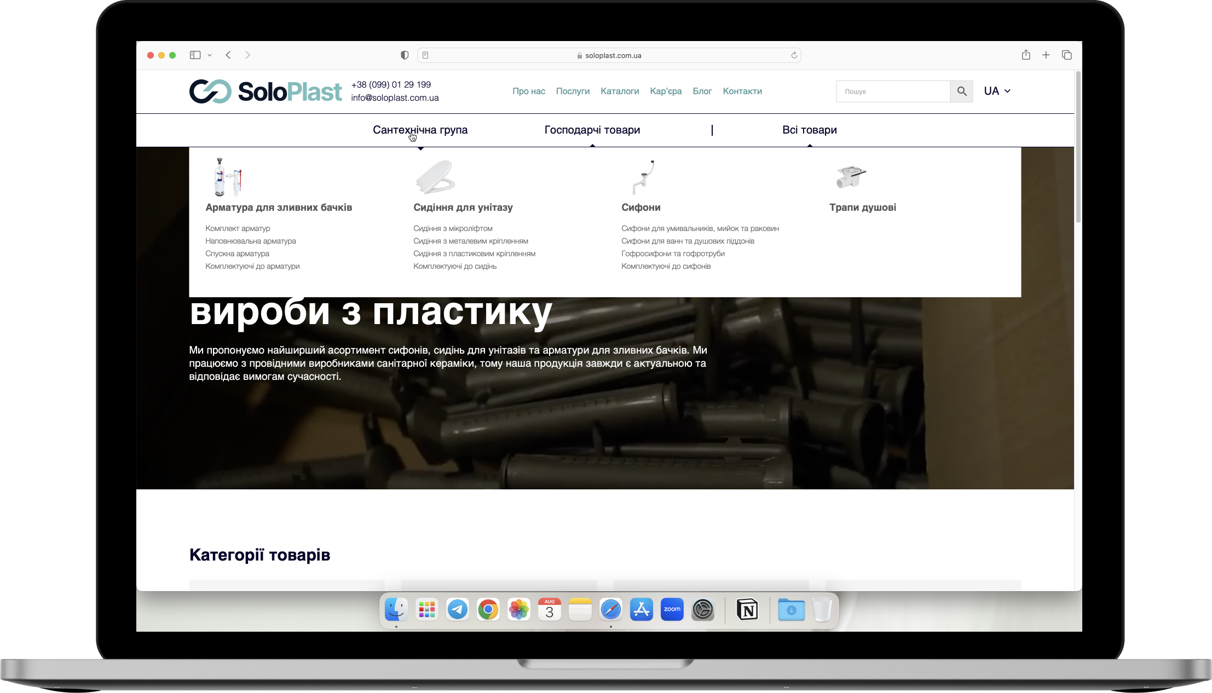Select the Сантехнічна група menu

click(x=420, y=130)
